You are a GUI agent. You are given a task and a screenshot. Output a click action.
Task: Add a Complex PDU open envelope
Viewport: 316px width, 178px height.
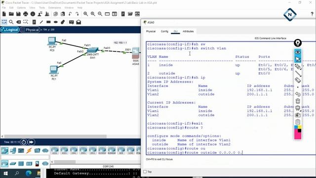pos(79,22)
